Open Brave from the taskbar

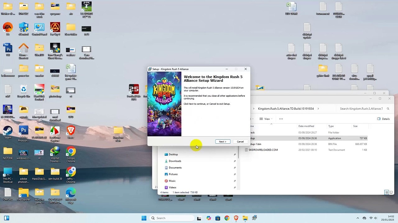click(236, 218)
